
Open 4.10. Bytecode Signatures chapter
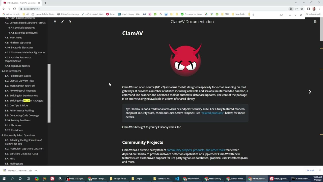pos(19,48)
